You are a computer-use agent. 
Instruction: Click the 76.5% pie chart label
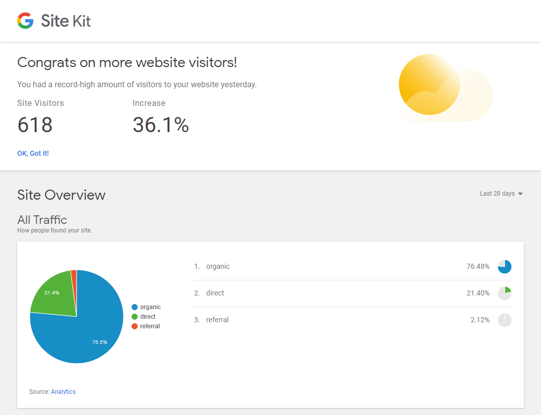pyautogui.click(x=100, y=342)
